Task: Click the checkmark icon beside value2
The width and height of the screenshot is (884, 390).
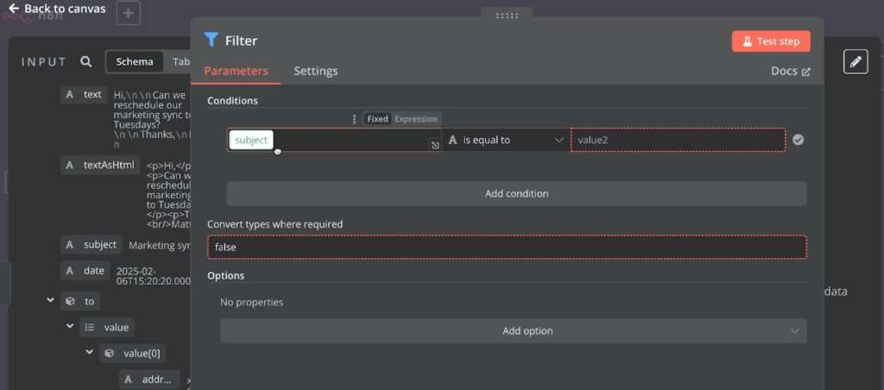Action: (799, 140)
